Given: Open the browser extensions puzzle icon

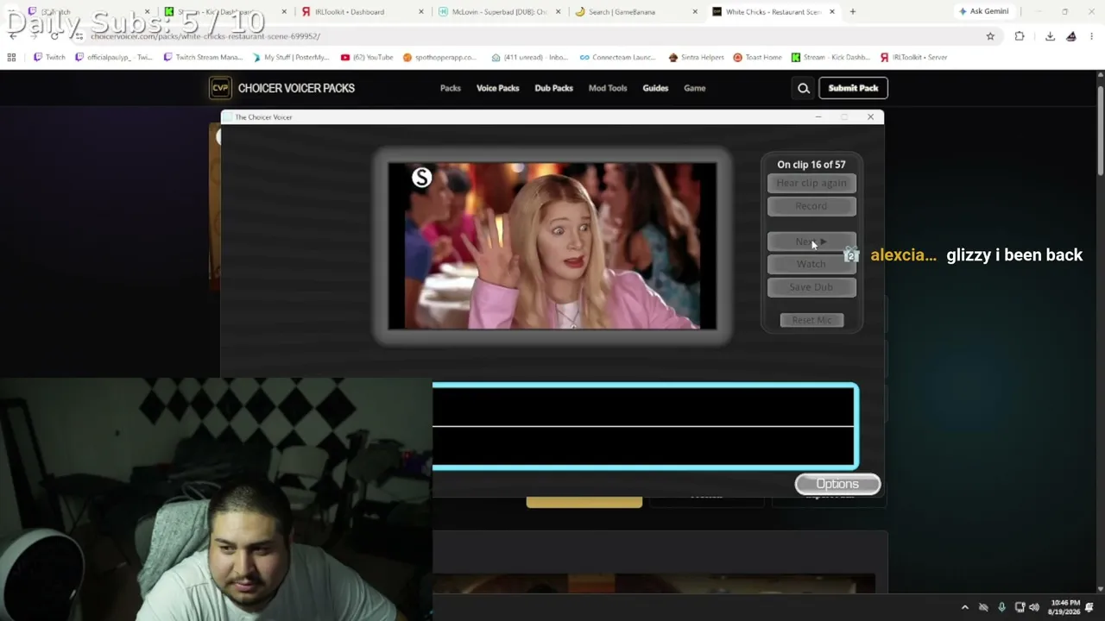Looking at the screenshot, I should [x=1020, y=36].
